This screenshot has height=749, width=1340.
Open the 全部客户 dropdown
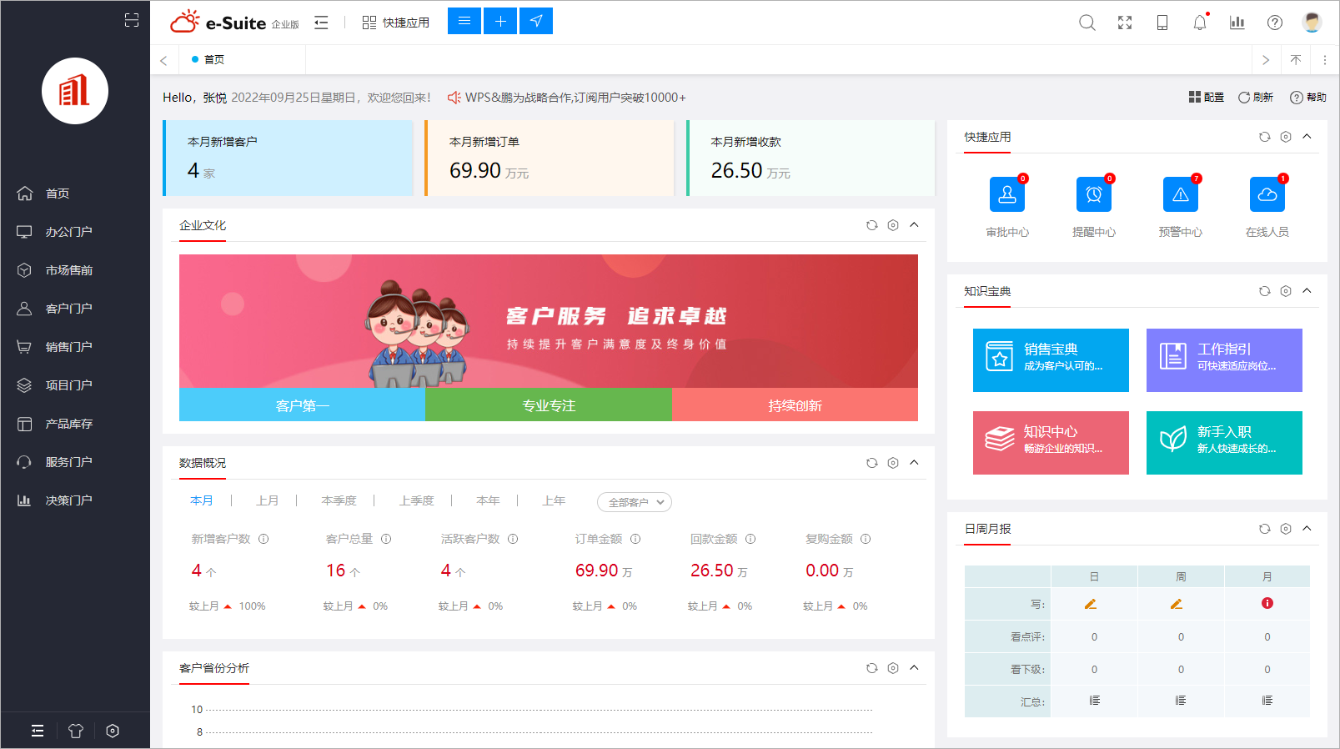635,502
